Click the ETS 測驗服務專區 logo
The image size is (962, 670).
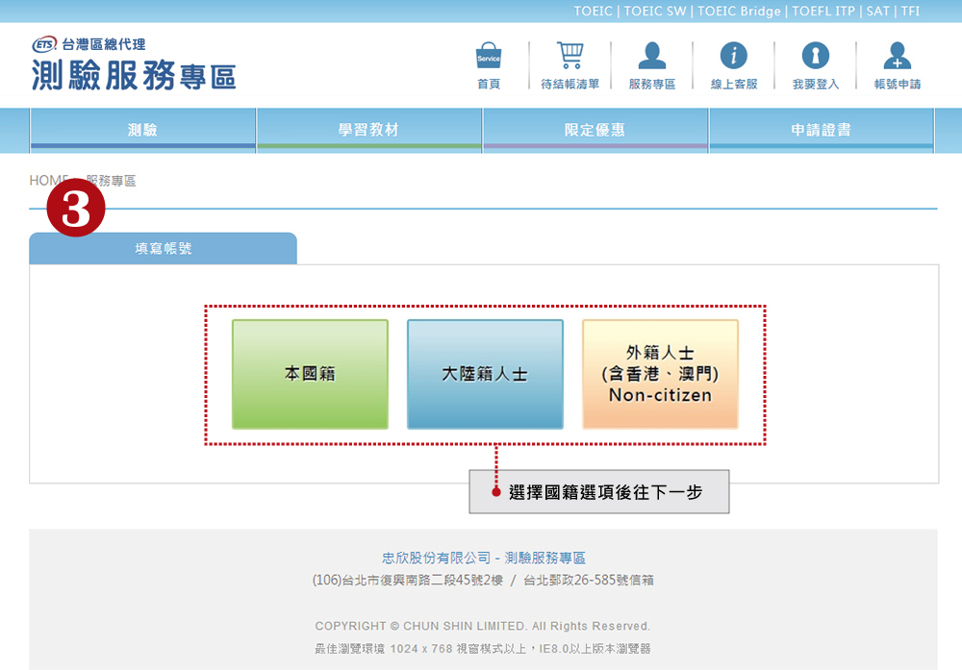click(x=133, y=65)
